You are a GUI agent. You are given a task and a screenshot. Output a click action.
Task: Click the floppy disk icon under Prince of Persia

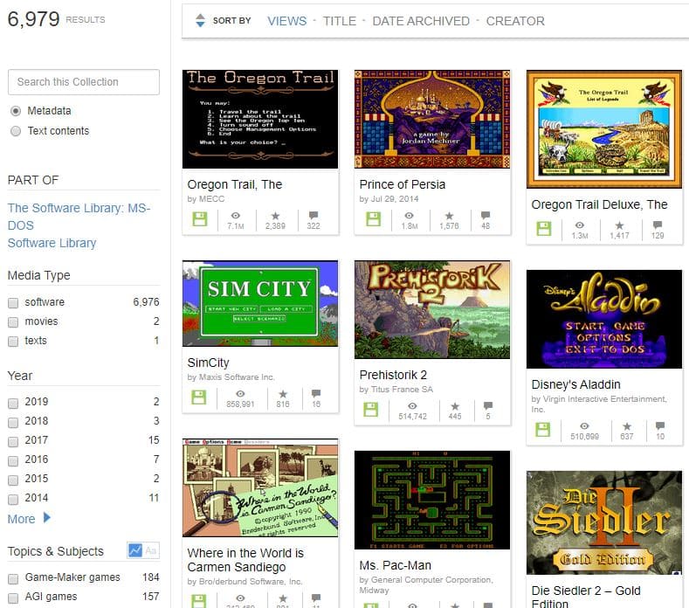(374, 219)
